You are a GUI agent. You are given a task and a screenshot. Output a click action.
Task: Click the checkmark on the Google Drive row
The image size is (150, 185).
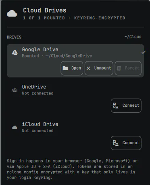tap(144, 52)
